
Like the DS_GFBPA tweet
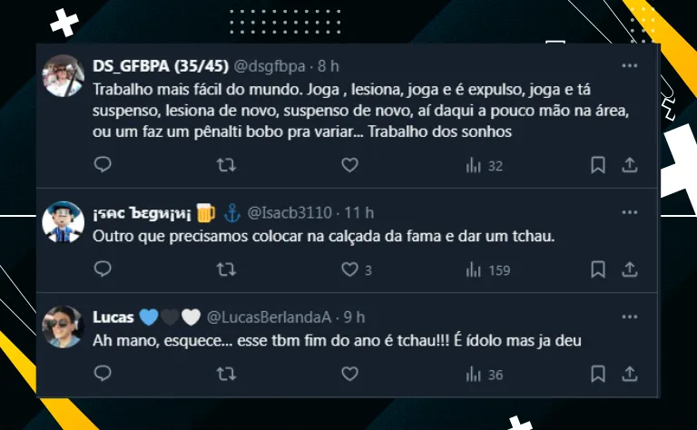tap(349, 165)
